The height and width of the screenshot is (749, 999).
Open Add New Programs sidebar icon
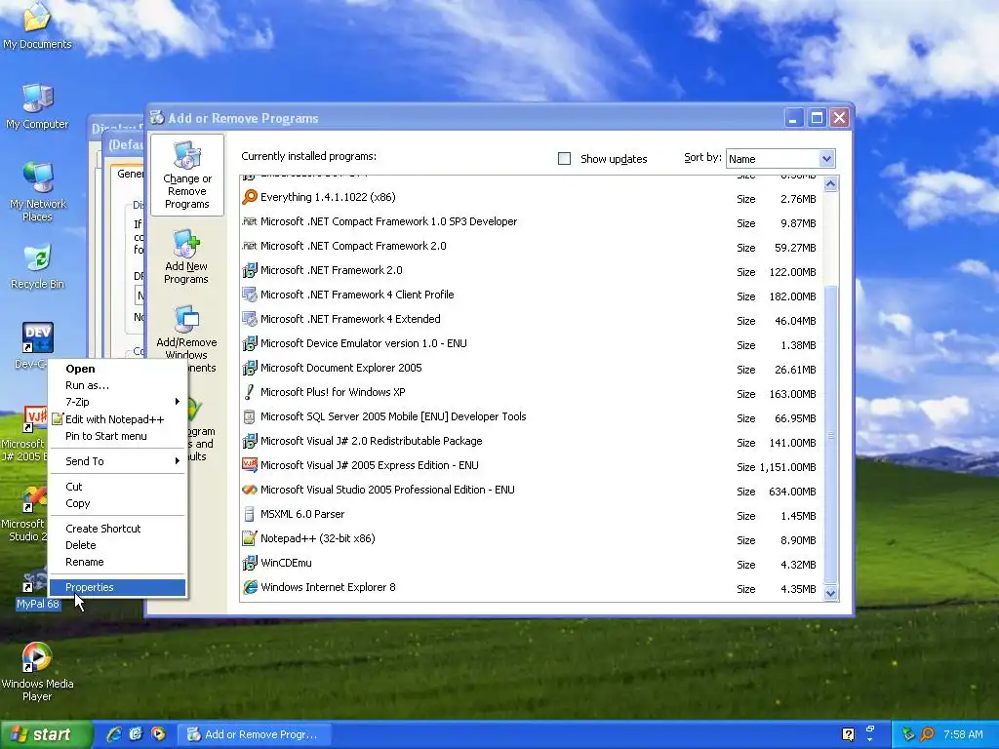186,257
